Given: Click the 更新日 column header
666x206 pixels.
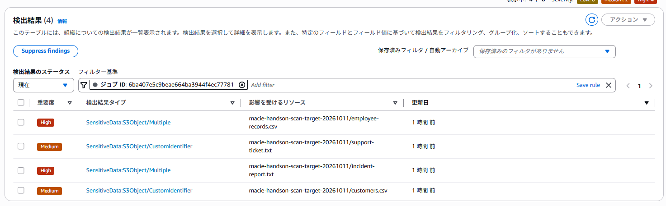Looking at the screenshot, I should [x=420, y=102].
